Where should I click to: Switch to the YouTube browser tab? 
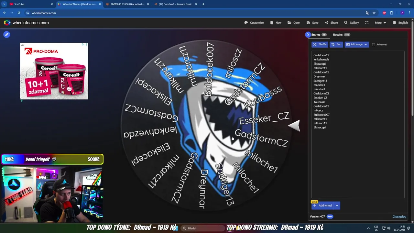point(31,4)
